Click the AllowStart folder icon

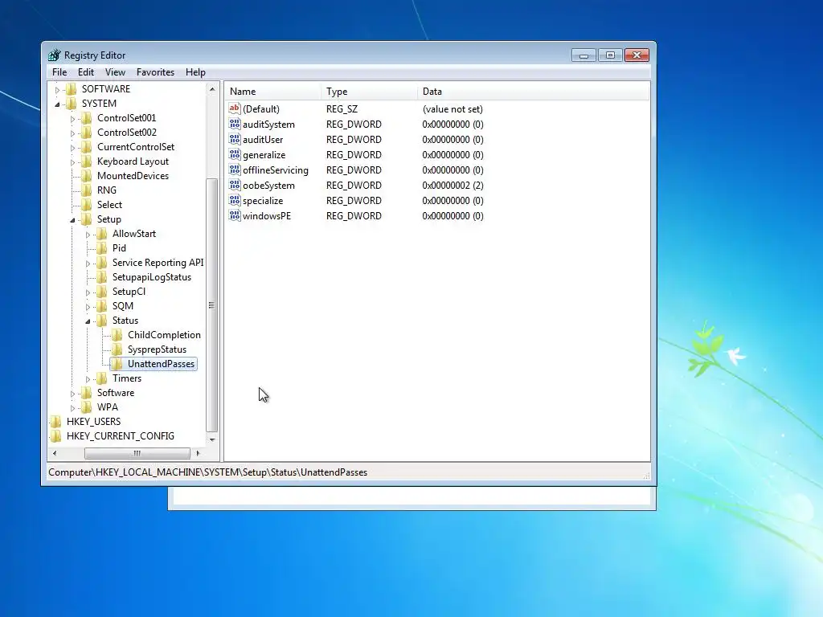(102, 234)
